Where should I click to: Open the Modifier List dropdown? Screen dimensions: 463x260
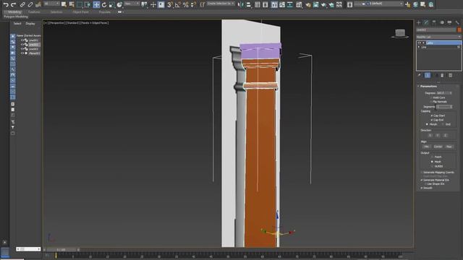point(438,37)
